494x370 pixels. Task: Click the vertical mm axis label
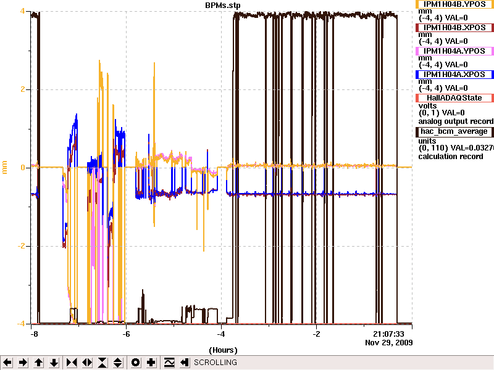pos(5,167)
